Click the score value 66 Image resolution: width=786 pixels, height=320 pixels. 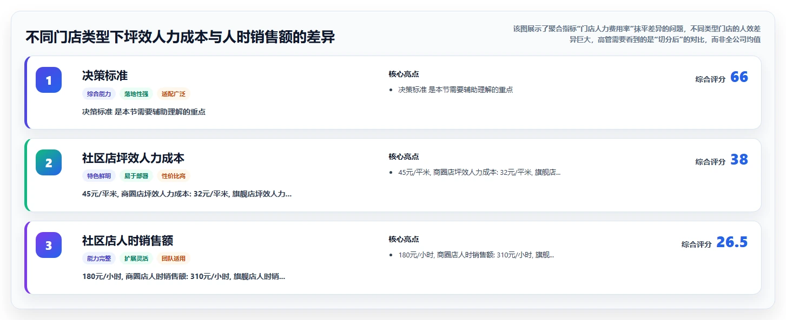coord(739,77)
